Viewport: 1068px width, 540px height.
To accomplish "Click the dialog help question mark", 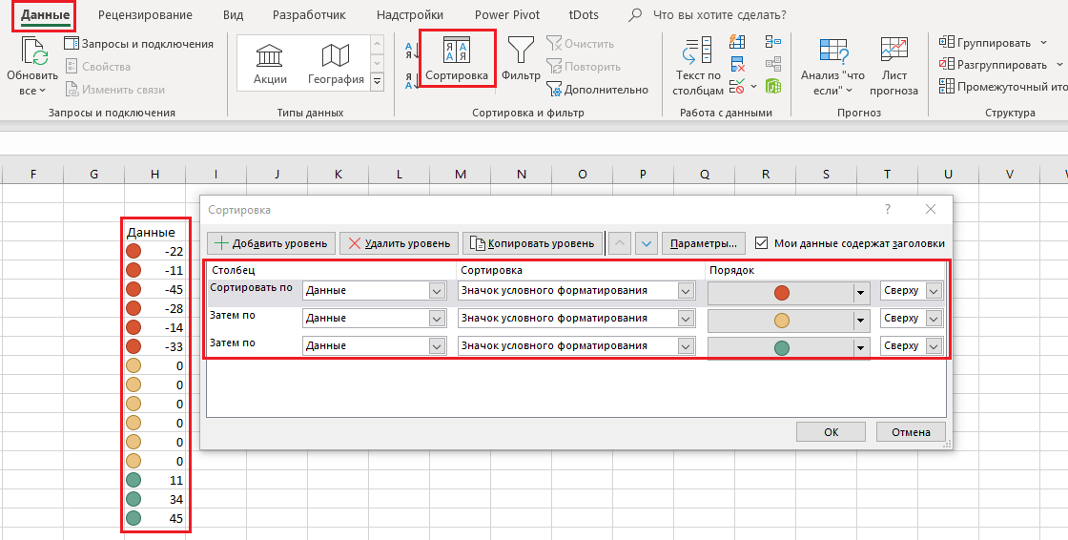I will [x=888, y=209].
